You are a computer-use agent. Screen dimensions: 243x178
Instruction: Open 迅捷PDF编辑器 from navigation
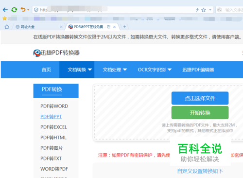(x=198, y=70)
